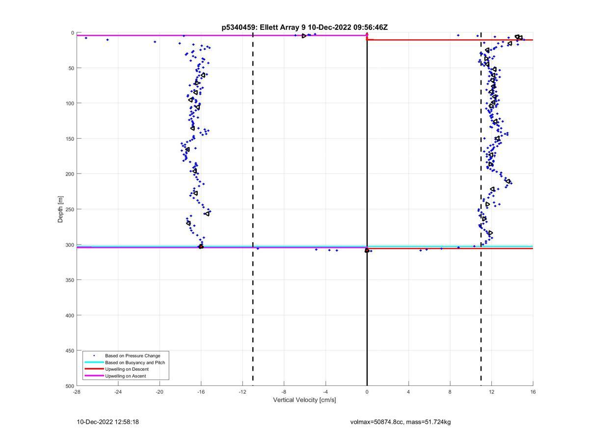Viewport: 589px width, 434px height.
Task: Click the red Upwelling on Descent legend line
Action: click(x=94, y=369)
